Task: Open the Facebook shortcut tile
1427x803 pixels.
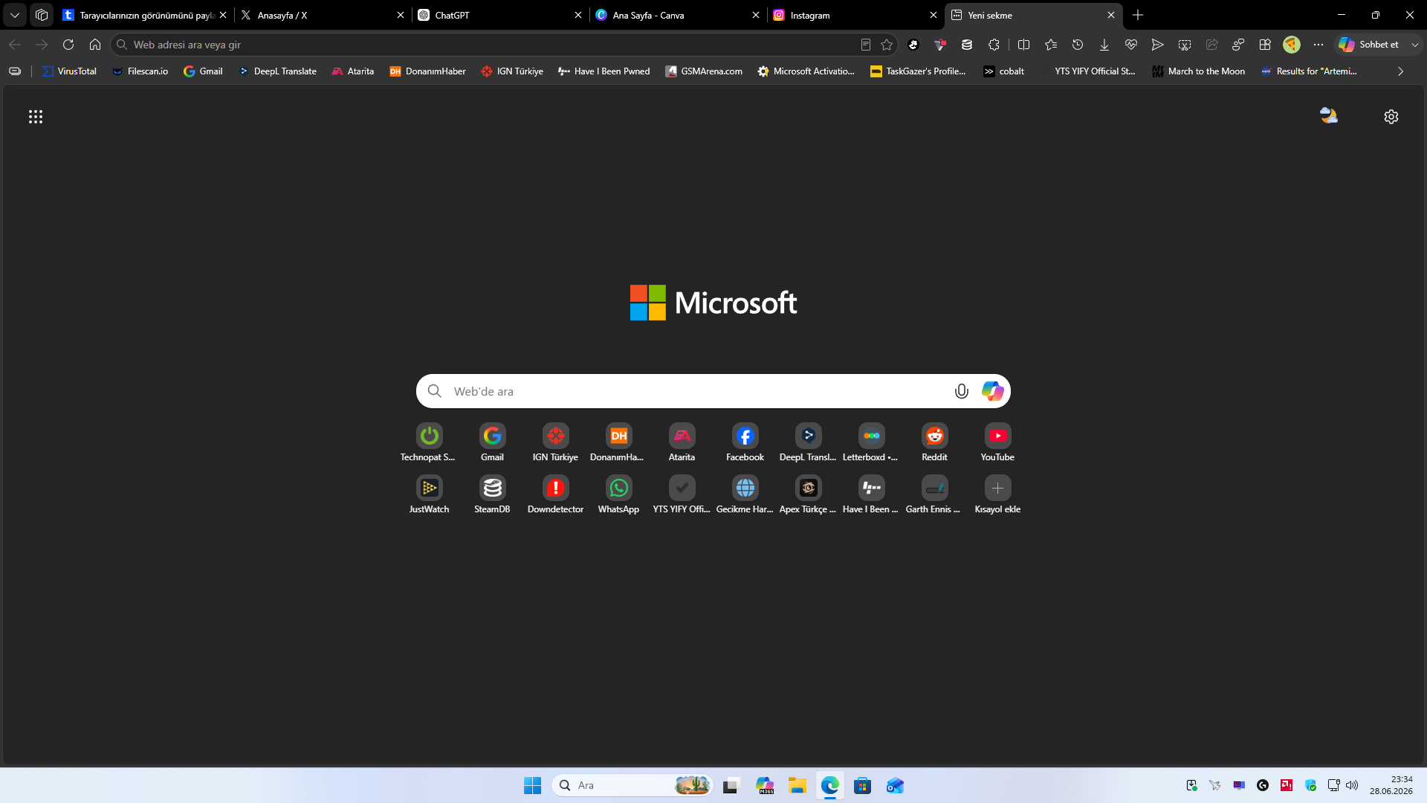Action: click(x=745, y=443)
